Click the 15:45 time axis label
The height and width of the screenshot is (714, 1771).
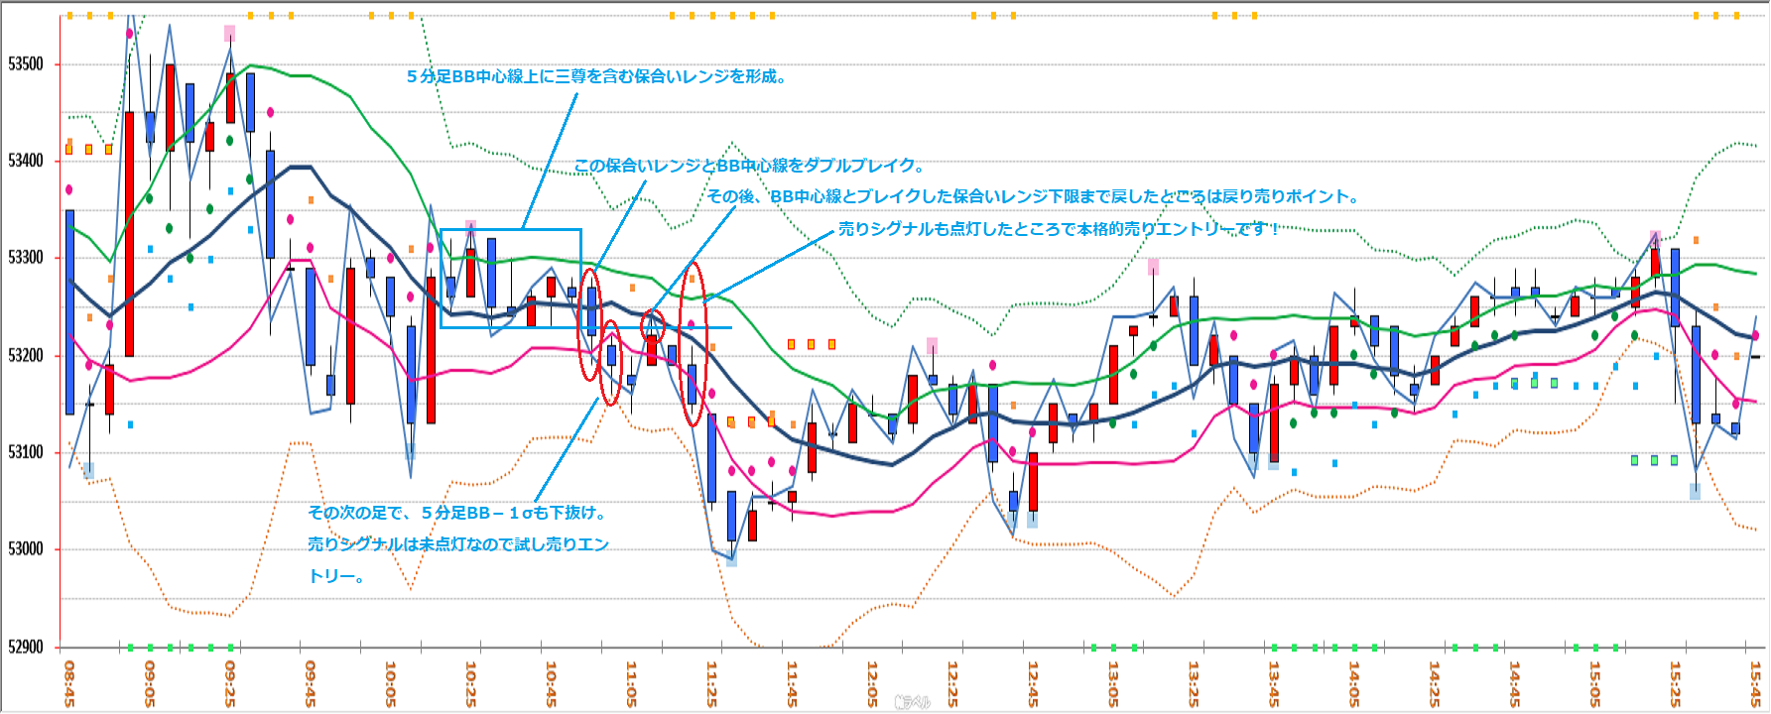coord(1755,684)
